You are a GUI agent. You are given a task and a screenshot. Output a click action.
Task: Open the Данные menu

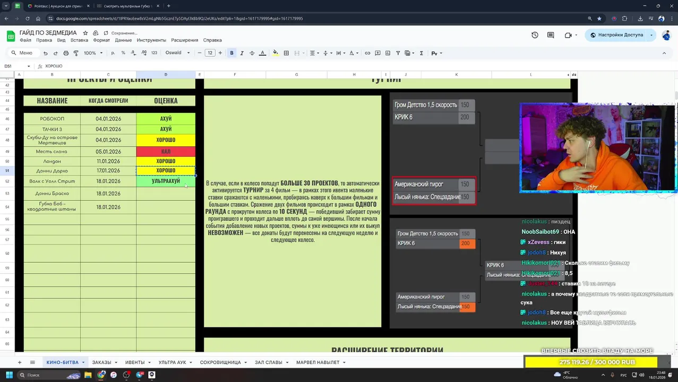(123, 40)
